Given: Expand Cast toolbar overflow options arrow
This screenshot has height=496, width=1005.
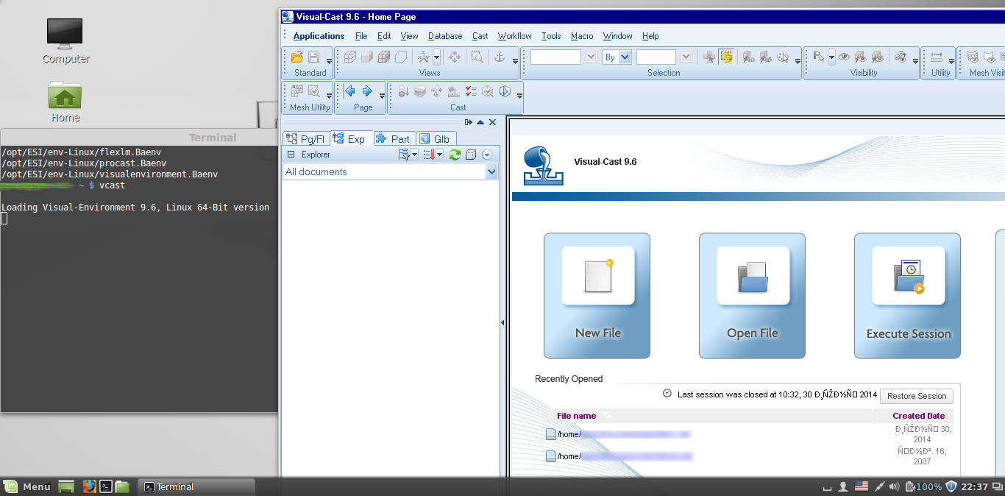Looking at the screenshot, I should coord(519,95).
